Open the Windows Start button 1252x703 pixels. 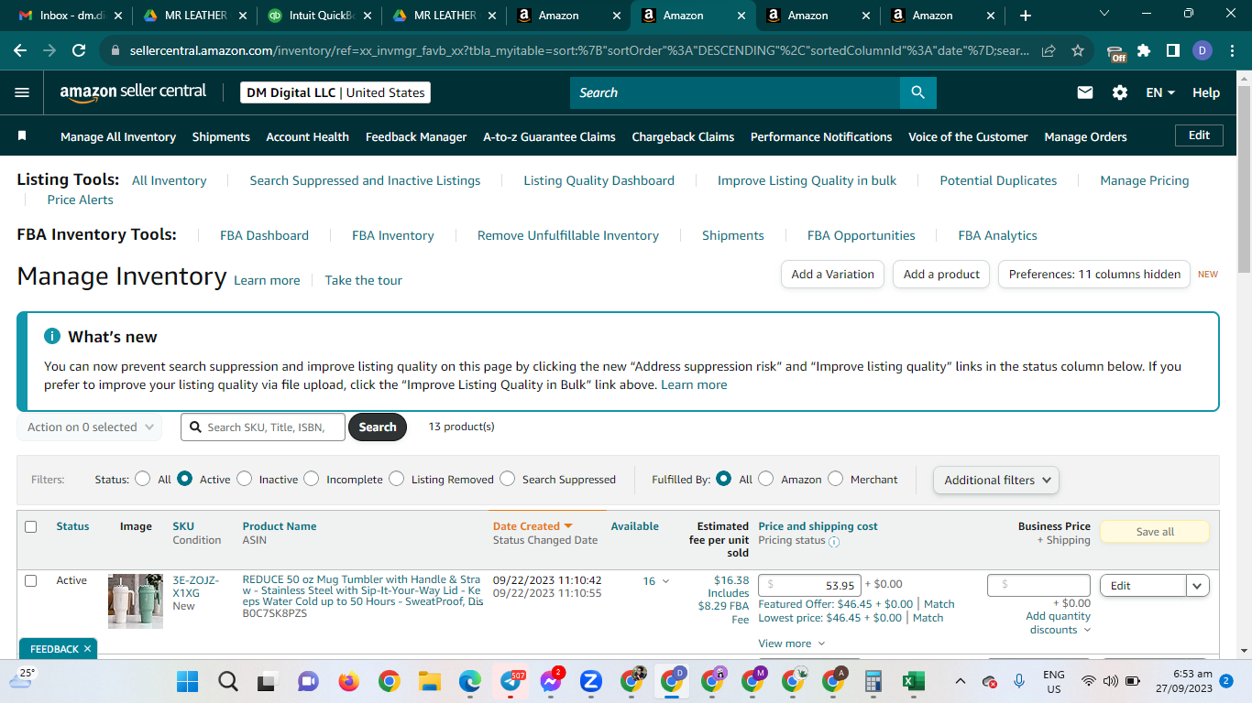(x=188, y=681)
